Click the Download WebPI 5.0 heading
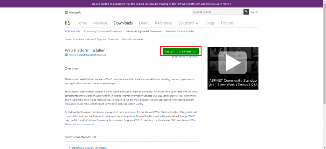 [x=80, y=137]
